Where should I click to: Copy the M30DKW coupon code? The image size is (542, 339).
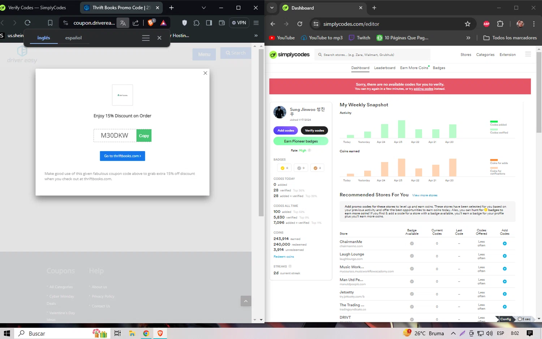pos(144,136)
